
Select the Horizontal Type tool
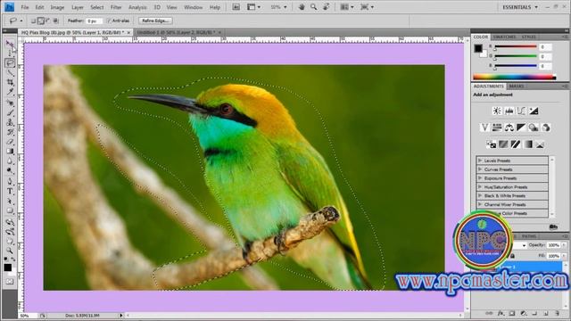coord(10,191)
